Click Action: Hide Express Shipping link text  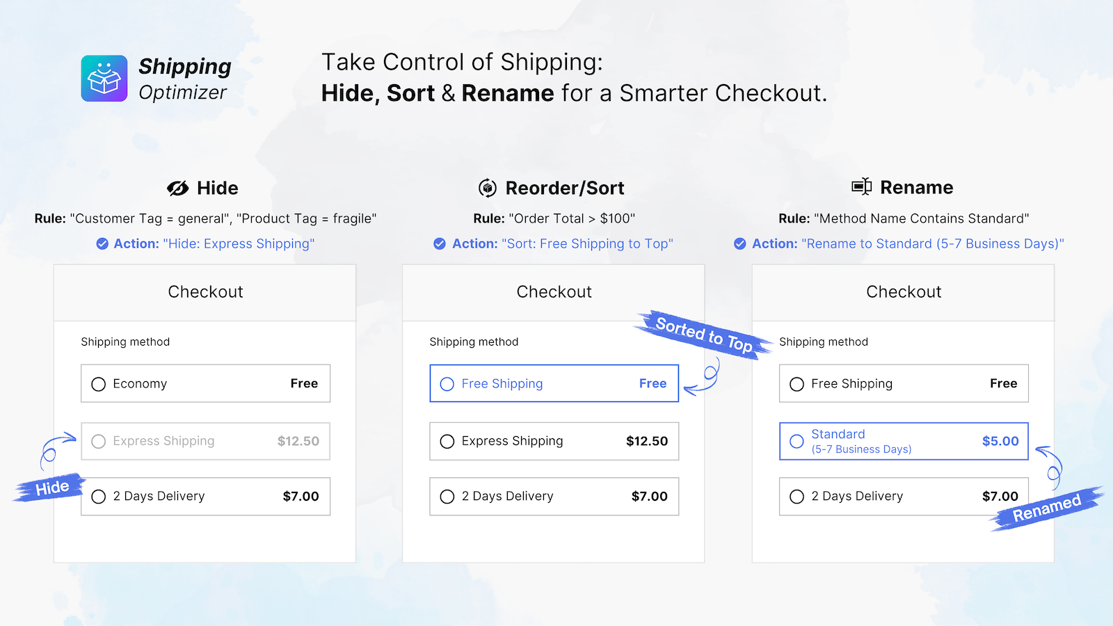pos(214,243)
